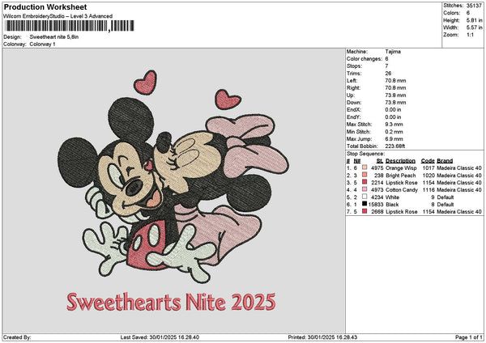
Task: Click the St. stitch count column header
Action: click(380, 160)
